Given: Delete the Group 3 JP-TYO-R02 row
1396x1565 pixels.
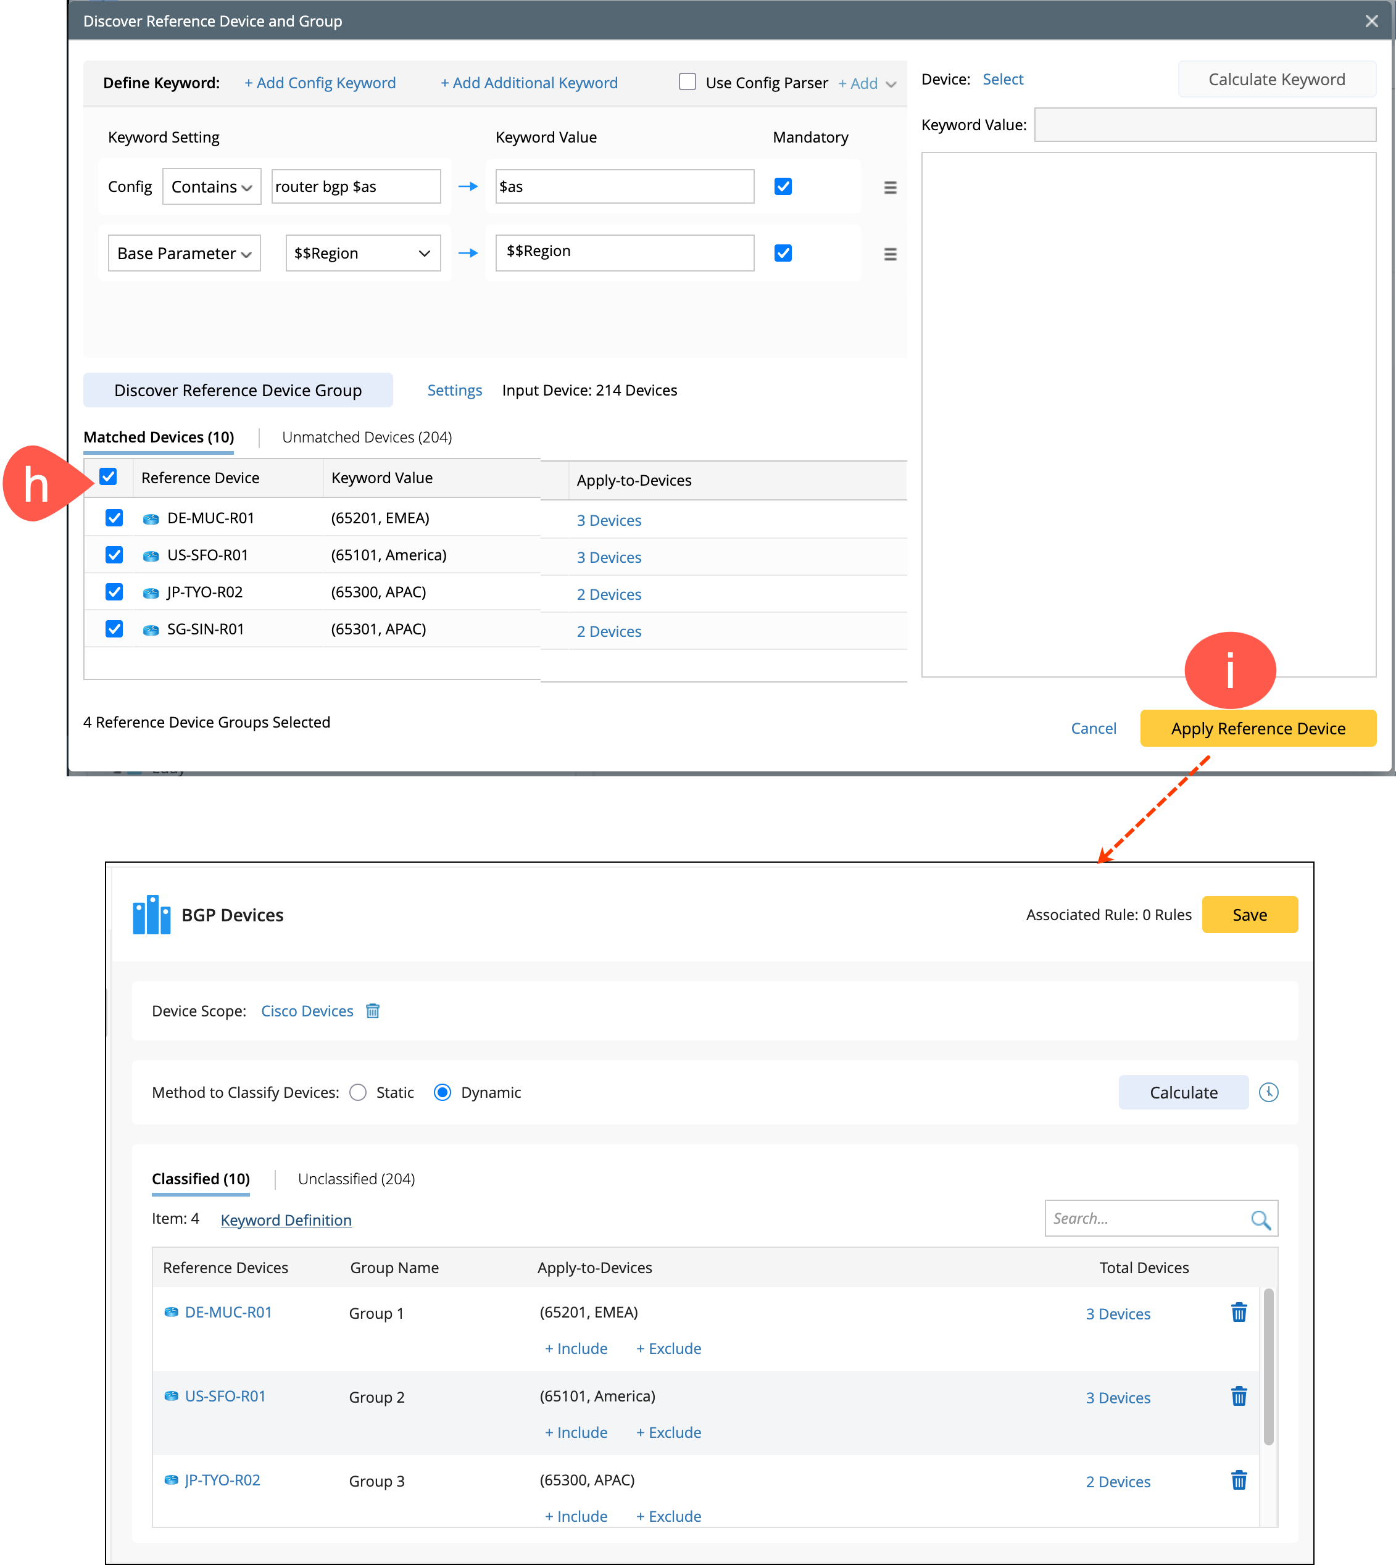Looking at the screenshot, I should (1238, 1480).
